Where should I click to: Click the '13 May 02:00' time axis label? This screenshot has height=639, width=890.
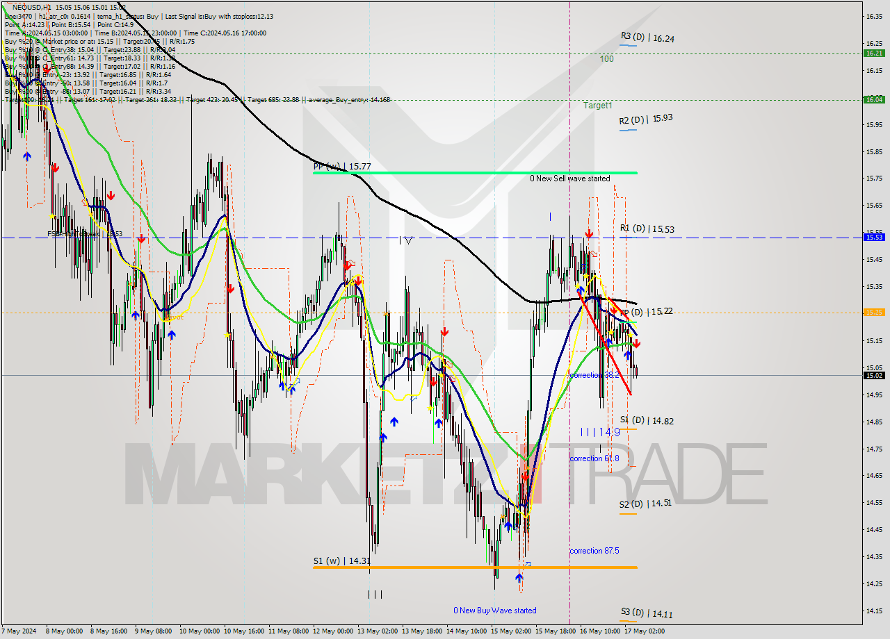pos(379,631)
